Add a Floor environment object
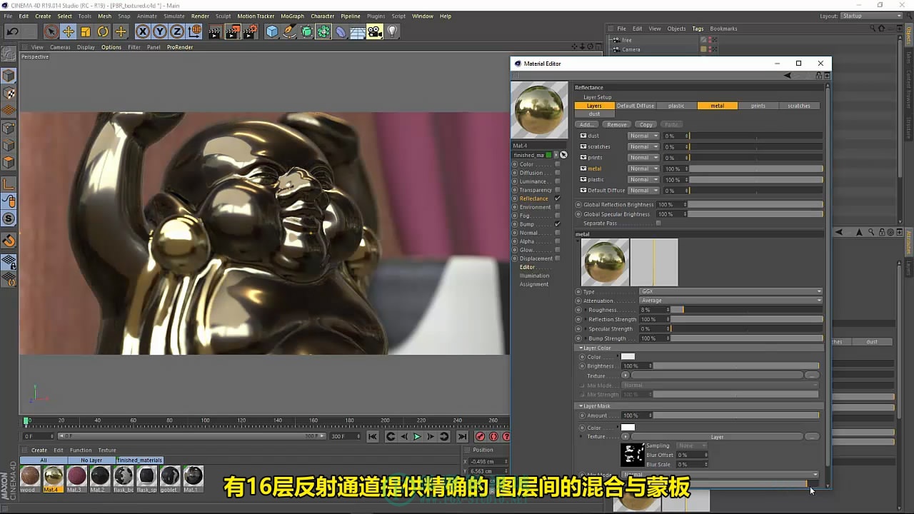The width and height of the screenshot is (914, 514). coord(358,31)
